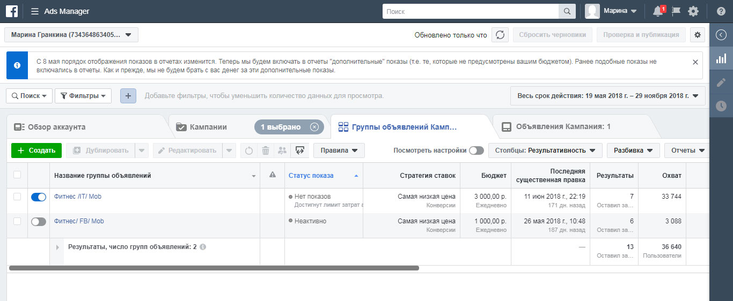
Task: Collapse the right side panel arrow
Action: coord(721,35)
